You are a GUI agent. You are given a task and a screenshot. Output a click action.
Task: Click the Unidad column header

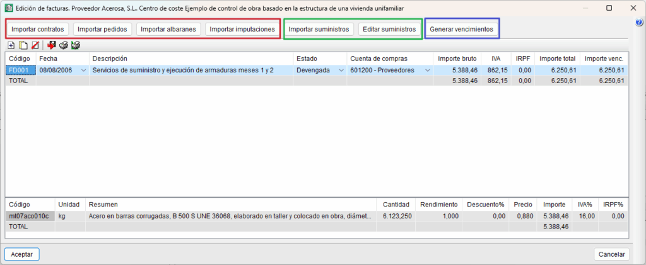[x=70, y=205]
